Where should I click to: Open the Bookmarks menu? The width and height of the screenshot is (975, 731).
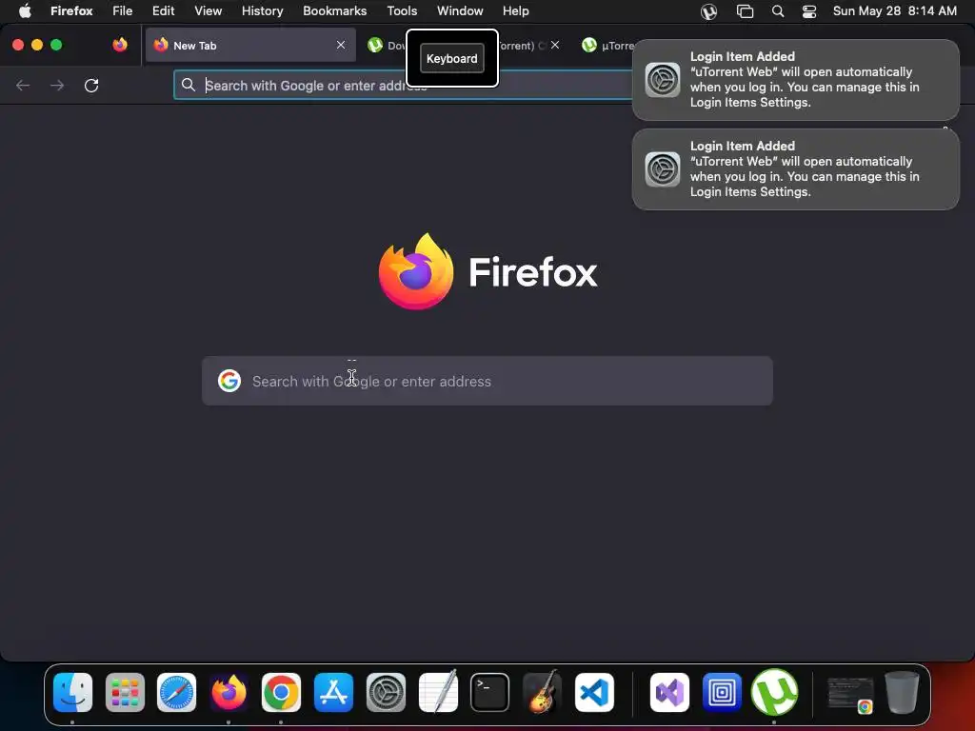pyautogui.click(x=334, y=10)
